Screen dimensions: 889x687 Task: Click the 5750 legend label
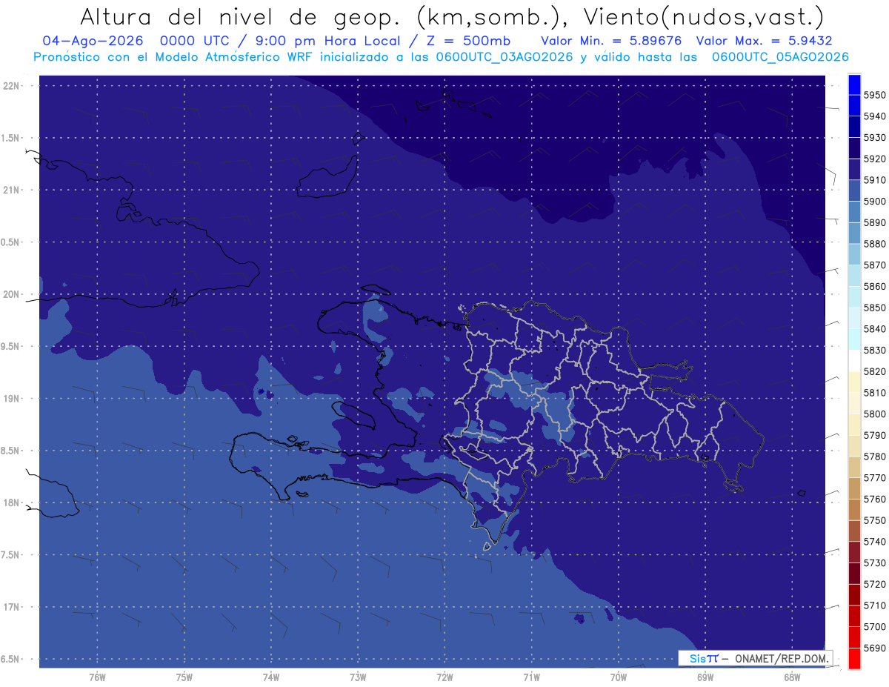[874, 520]
